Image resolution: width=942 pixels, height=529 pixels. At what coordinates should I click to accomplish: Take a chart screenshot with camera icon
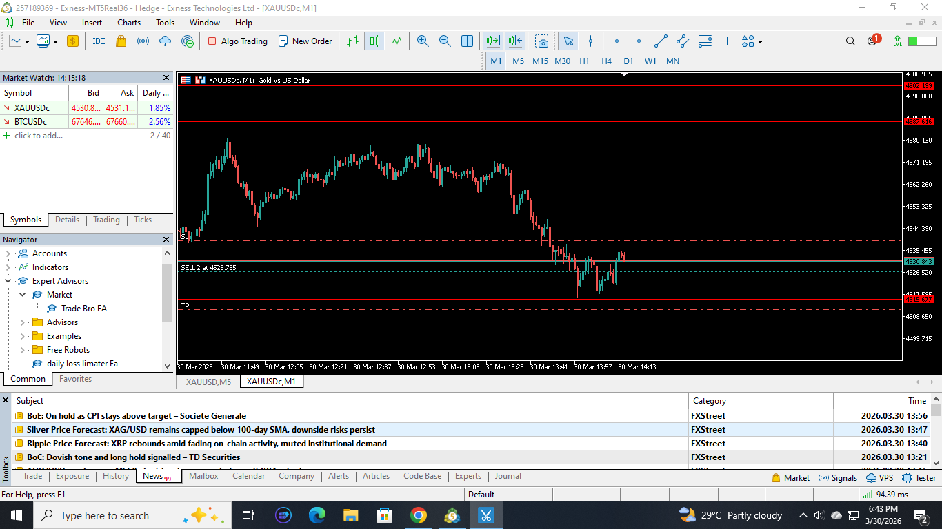coord(542,41)
